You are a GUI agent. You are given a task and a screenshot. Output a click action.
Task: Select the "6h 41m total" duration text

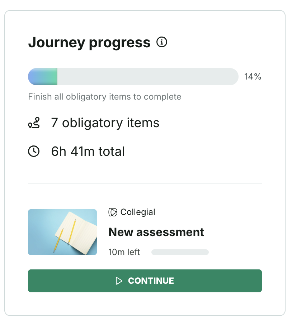pos(88,152)
